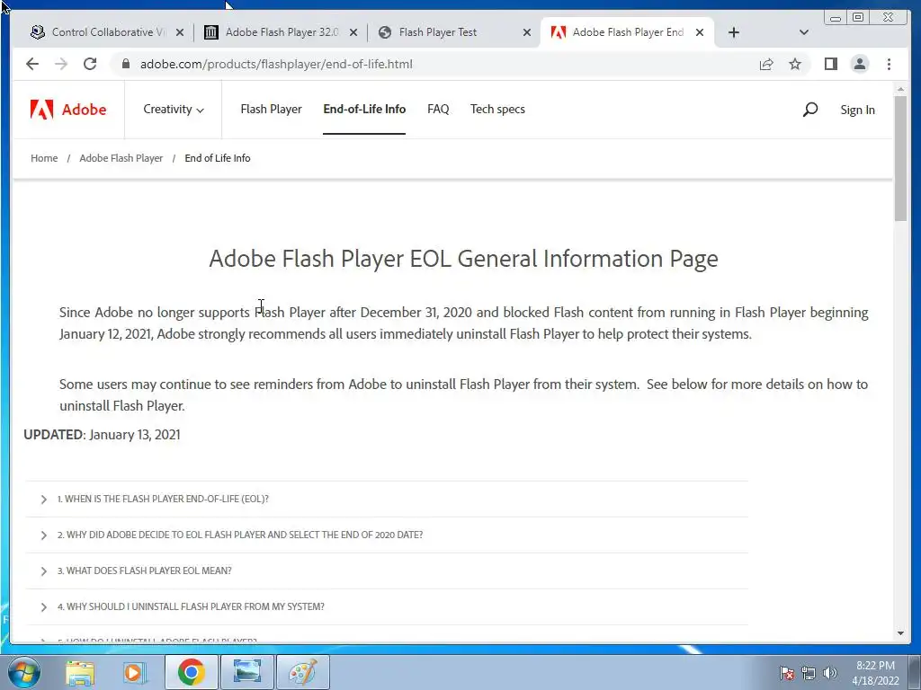Screen dimensions: 921x690
Task: Switch to the Adobe Flash Player 32.0 tab
Action: click(281, 32)
